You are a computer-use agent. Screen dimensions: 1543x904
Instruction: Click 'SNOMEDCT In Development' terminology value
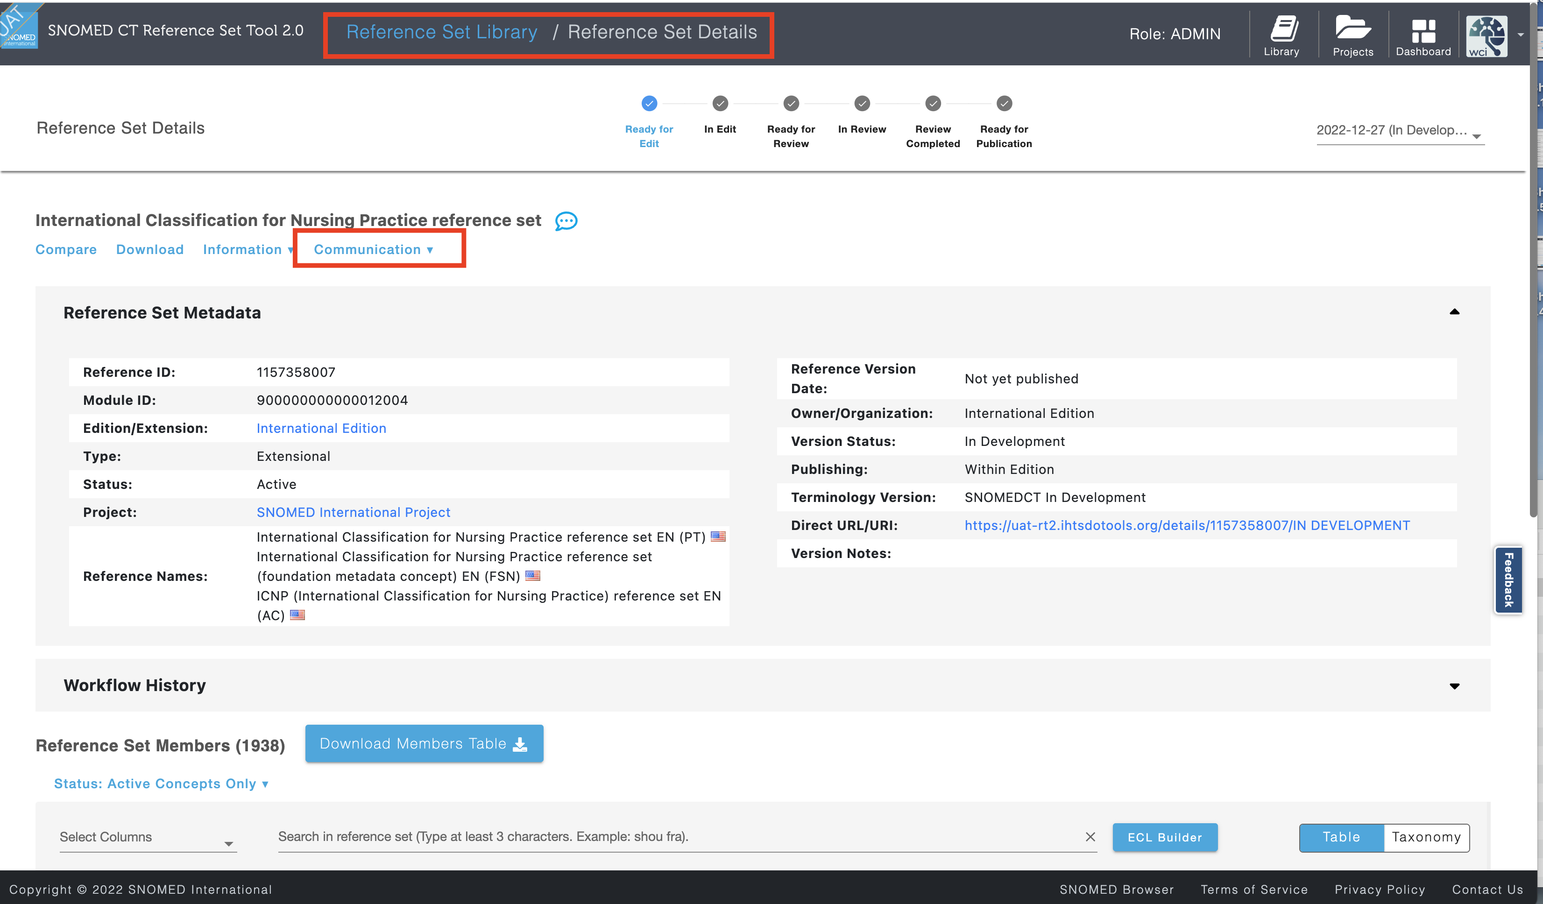click(1055, 498)
